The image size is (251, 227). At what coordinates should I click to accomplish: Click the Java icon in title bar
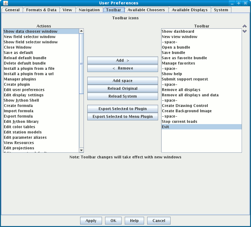[5, 3]
